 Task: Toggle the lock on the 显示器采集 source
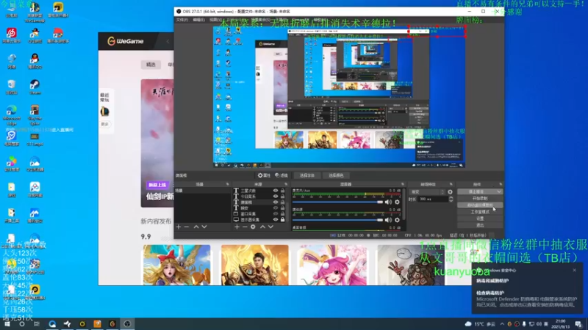click(283, 219)
